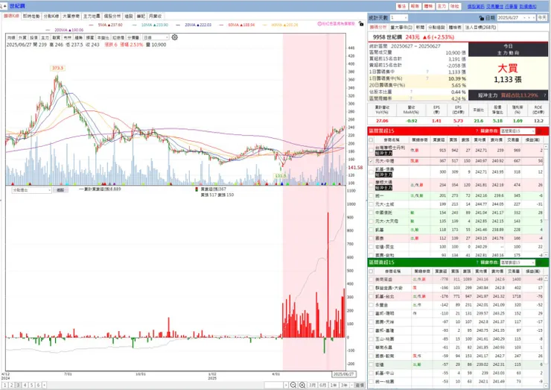Switch to the 重大事件(1) tab

[x=401, y=27]
